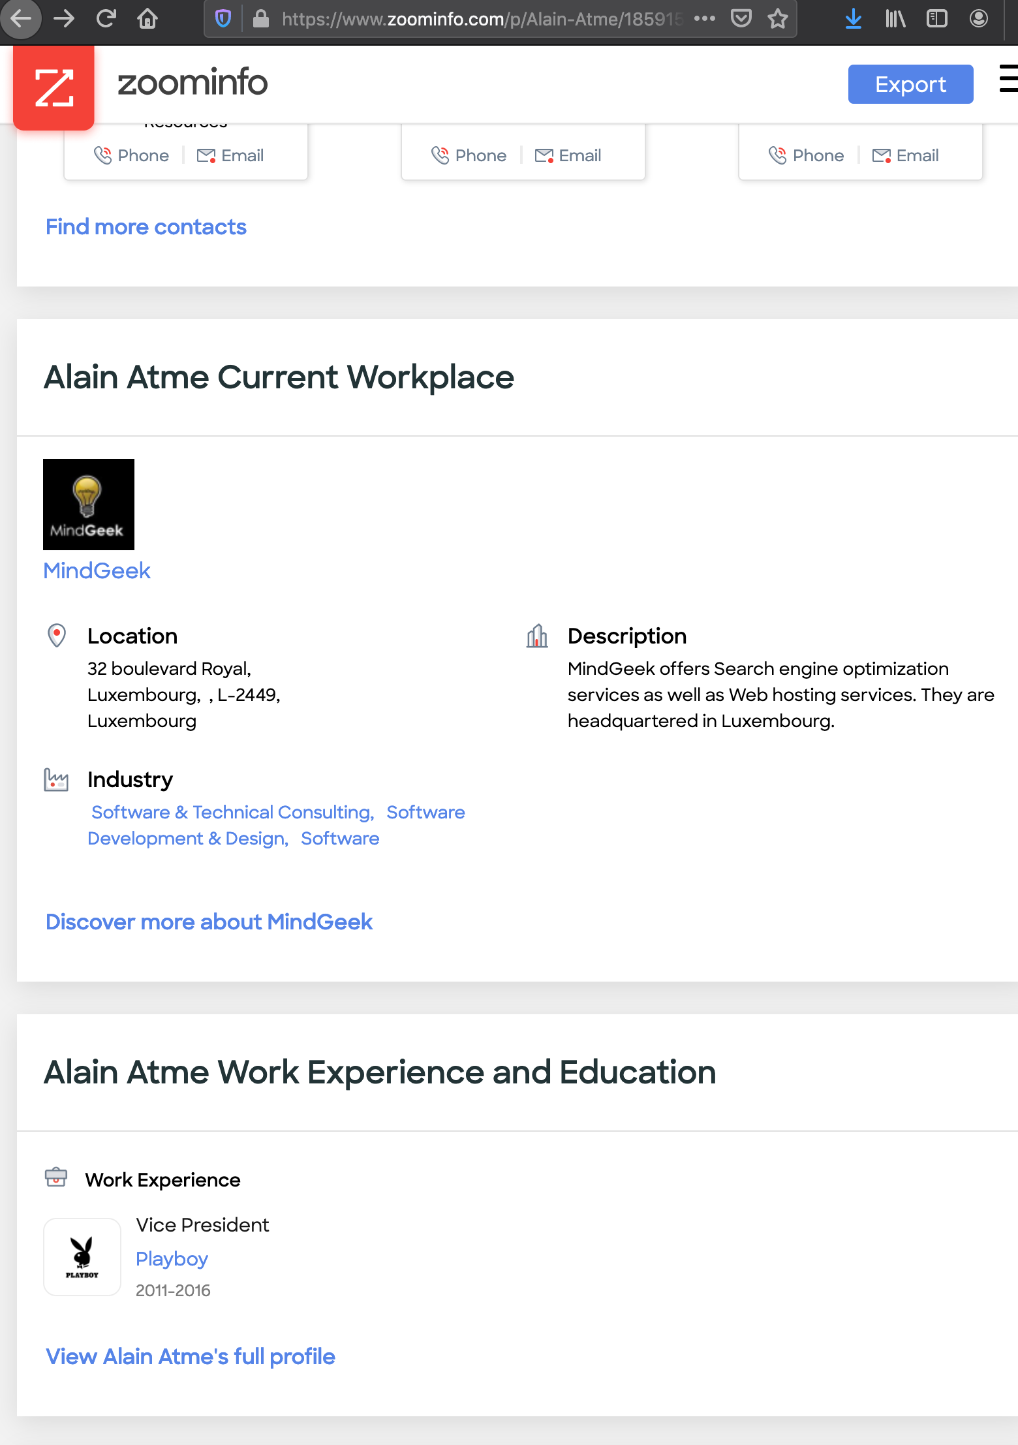
Task: Click Phone in the middle contact card
Action: [x=469, y=155]
